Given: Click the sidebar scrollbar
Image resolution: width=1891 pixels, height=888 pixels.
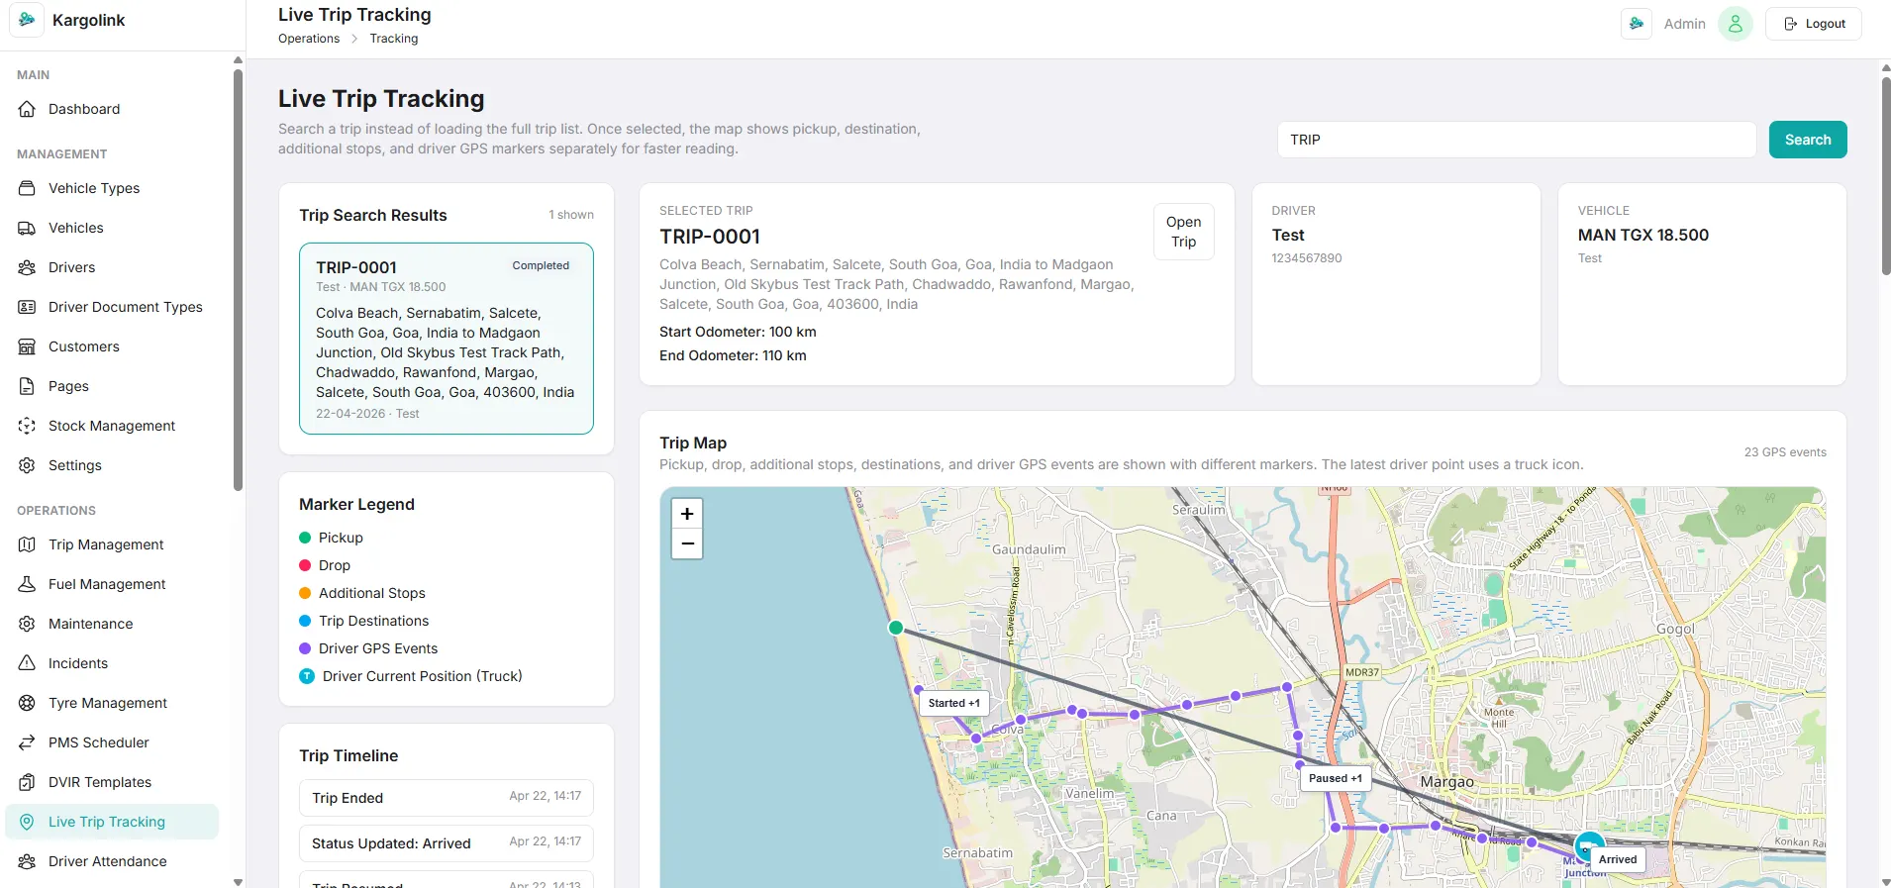Looking at the screenshot, I should [238, 279].
